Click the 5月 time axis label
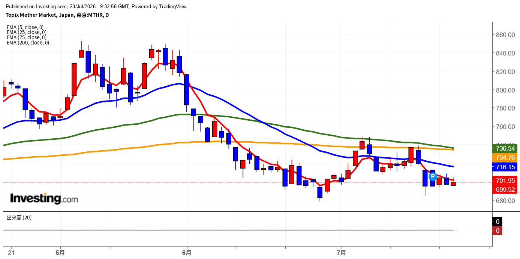The height and width of the screenshot is (259, 520). click(60, 253)
